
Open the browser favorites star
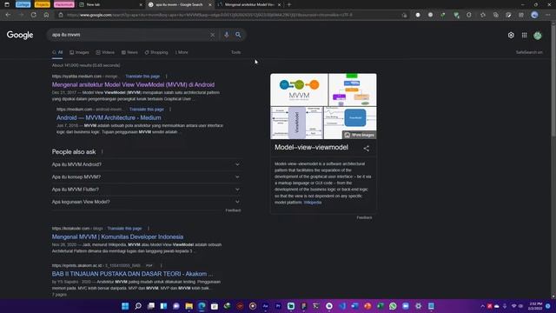coord(483,15)
